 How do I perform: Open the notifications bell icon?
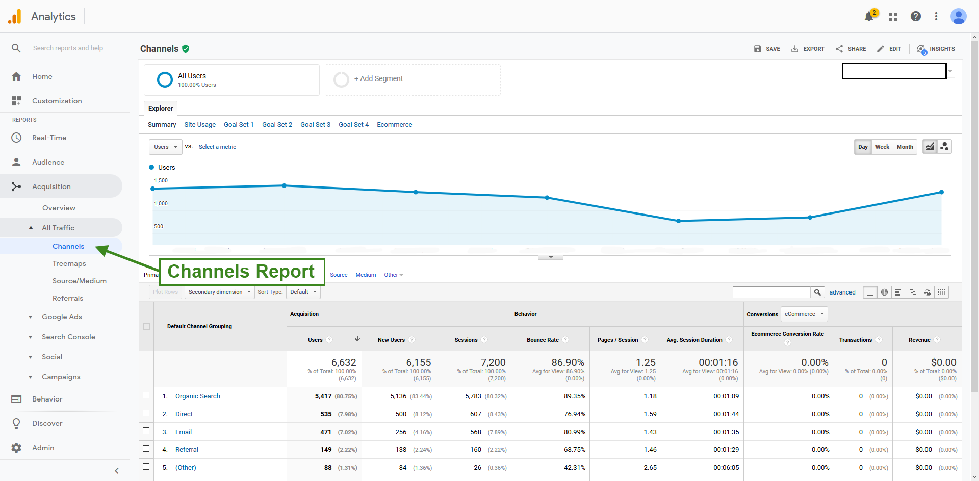click(869, 16)
